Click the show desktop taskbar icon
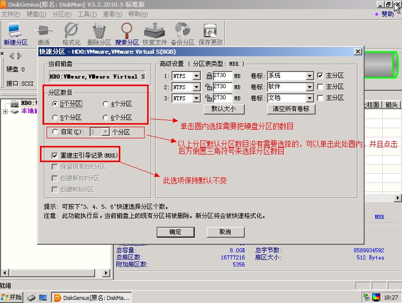Viewport: 402px width, 303px height. [43, 297]
